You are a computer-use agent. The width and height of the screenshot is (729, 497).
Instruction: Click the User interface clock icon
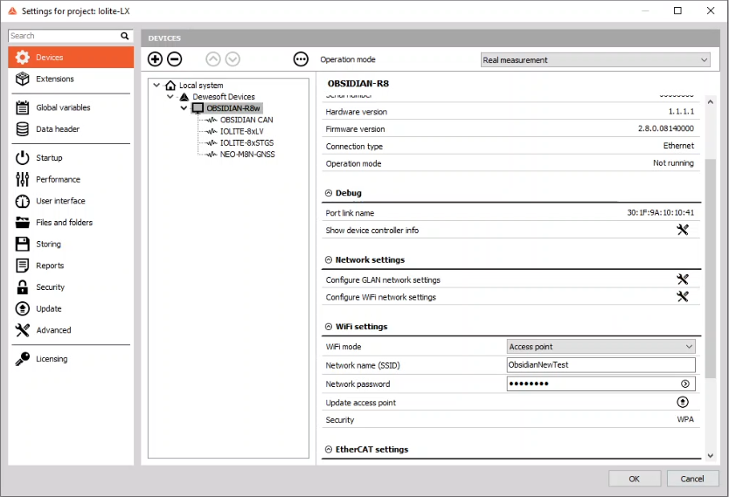coord(23,201)
